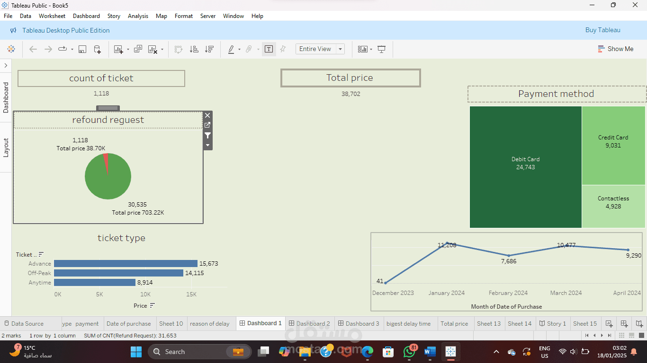Use refund request sheet as filter via funnel icon
The image size is (647, 363).
click(207, 136)
